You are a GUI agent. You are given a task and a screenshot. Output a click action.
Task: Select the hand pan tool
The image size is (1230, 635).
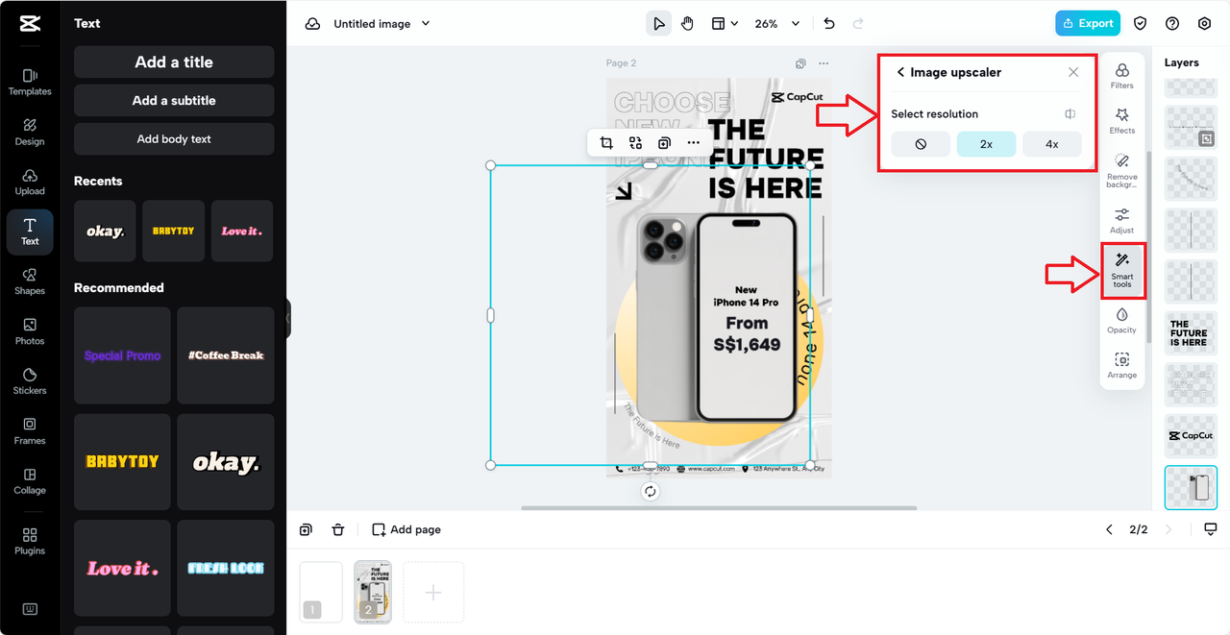[x=687, y=23]
